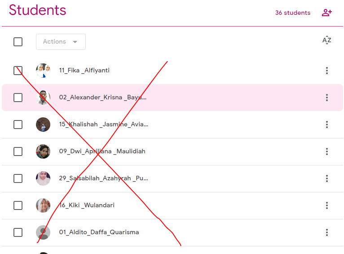
Task: Open more options for 29_Salsabilah_Azahyrah
Action: click(x=326, y=178)
